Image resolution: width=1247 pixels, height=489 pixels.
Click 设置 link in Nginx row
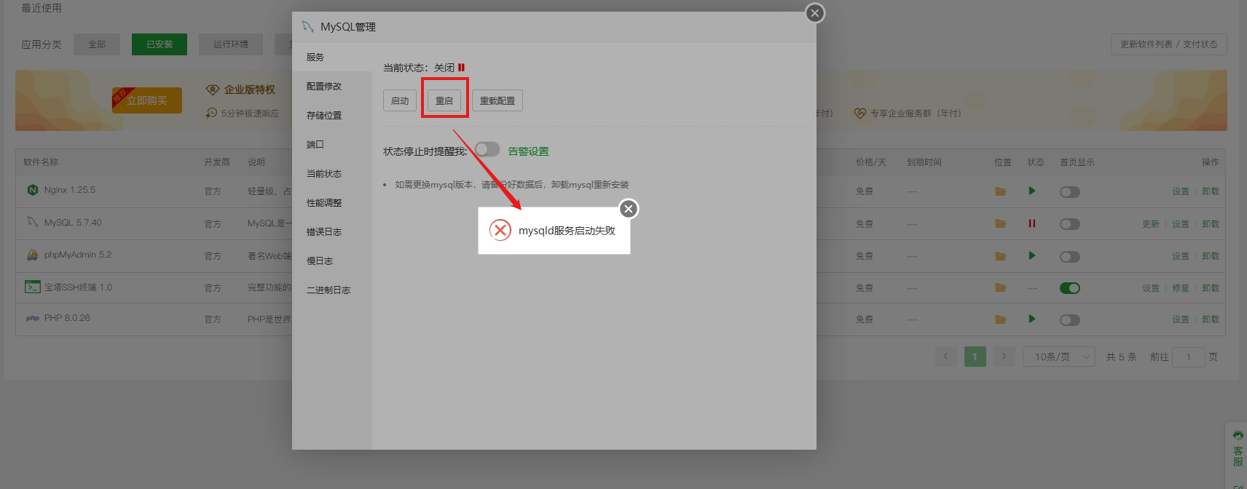click(1181, 191)
